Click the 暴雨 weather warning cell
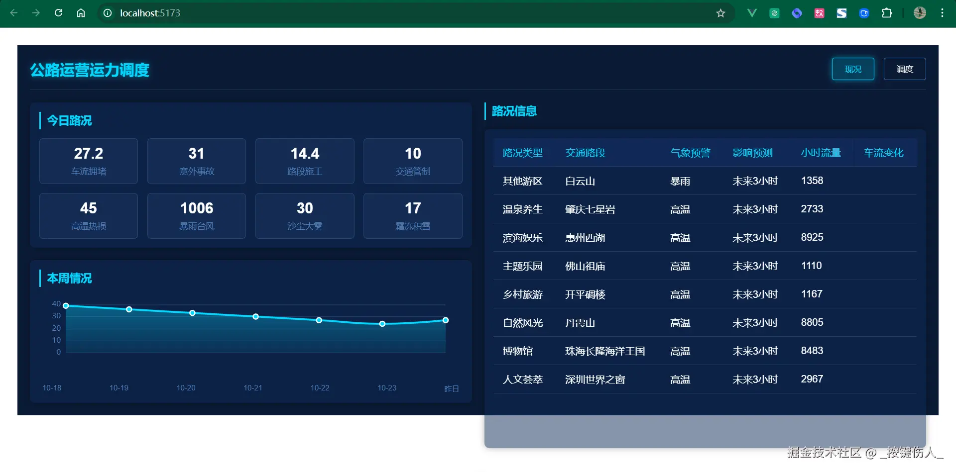 pyautogui.click(x=680, y=181)
